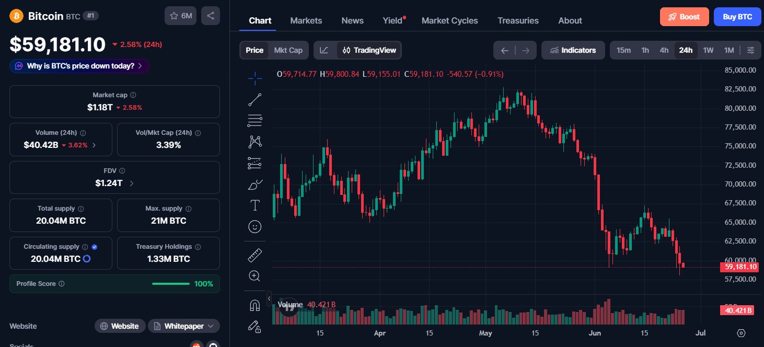Select the Mkt Cap chart toggle
This screenshot has width=764, height=347.
click(288, 50)
